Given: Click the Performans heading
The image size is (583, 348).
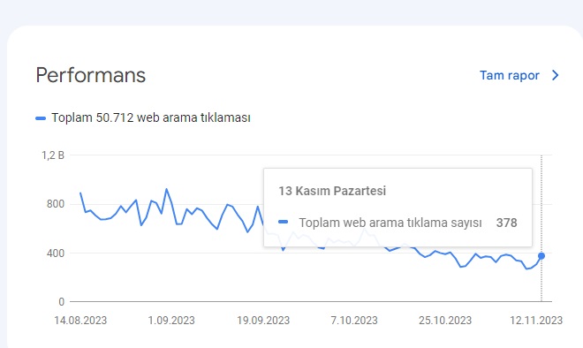Looking at the screenshot, I should pyautogui.click(x=91, y=75).
